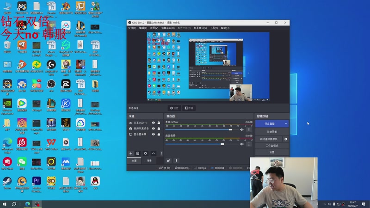Viewport: 370px width, 208px height.
Task: Switch to the 场景 dock tab
Action: (149, 160)
